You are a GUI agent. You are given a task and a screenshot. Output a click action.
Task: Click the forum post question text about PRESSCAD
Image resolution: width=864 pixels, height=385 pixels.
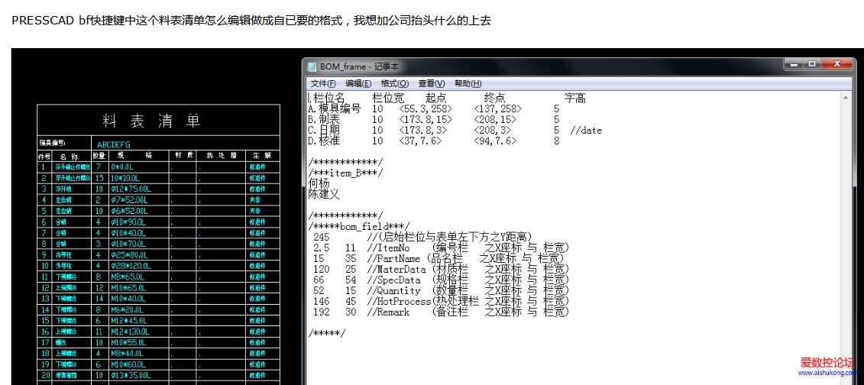(x=251, y=21)
